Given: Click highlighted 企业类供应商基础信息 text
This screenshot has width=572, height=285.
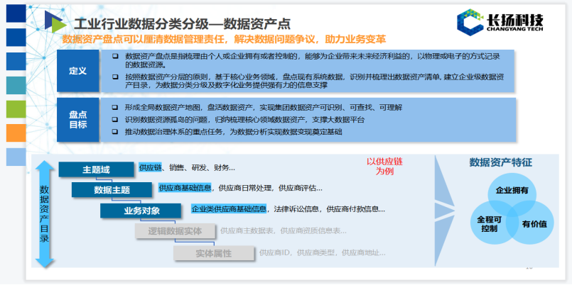Looking at the screenshot, I should [x=229, y=209].
